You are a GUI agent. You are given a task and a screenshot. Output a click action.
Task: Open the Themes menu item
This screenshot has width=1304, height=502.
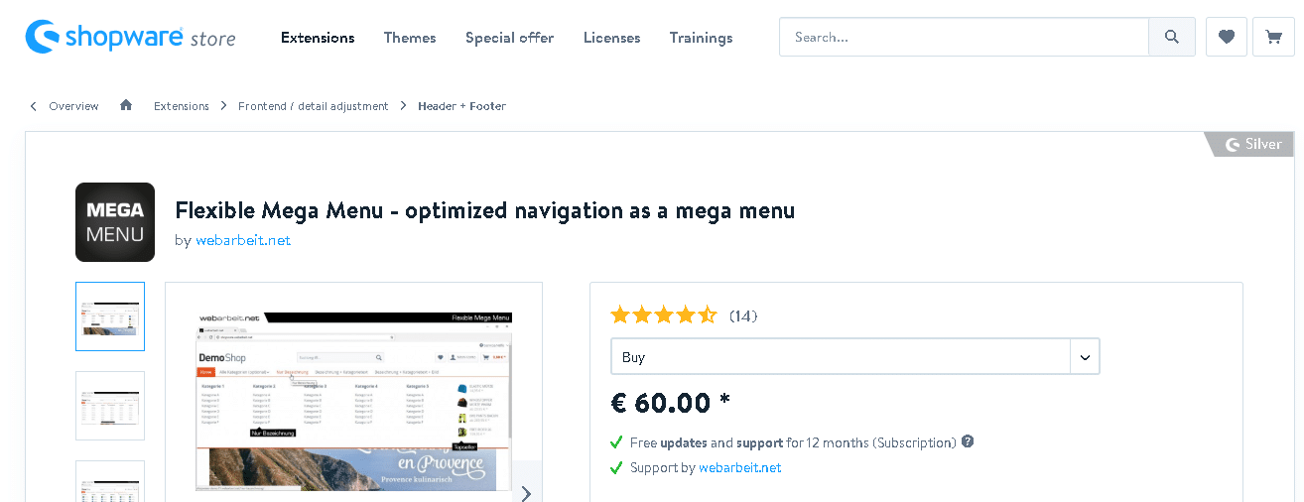tap(410, 38)
